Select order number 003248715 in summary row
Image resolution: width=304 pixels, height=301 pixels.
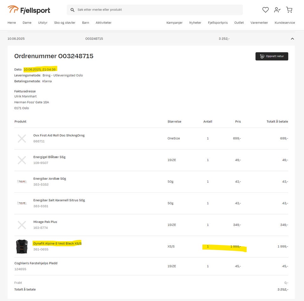[94, 39]
